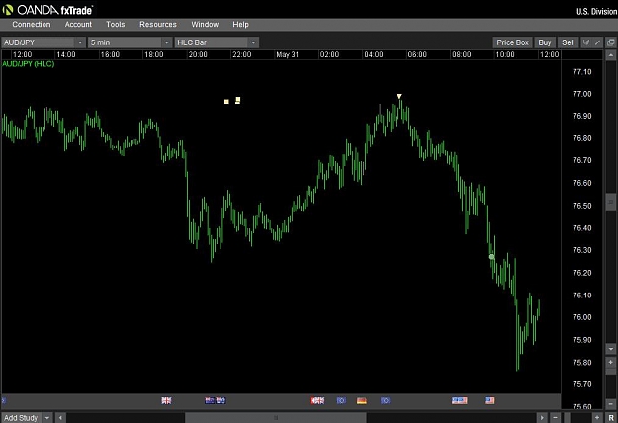Click the German flag news marker

point(362,400)
